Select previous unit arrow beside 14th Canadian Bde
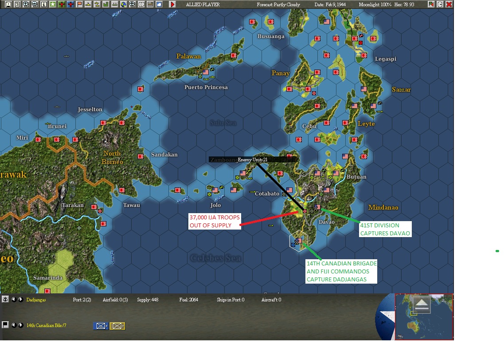This screenshot has height=343, width=504. [x=14, y=325]
